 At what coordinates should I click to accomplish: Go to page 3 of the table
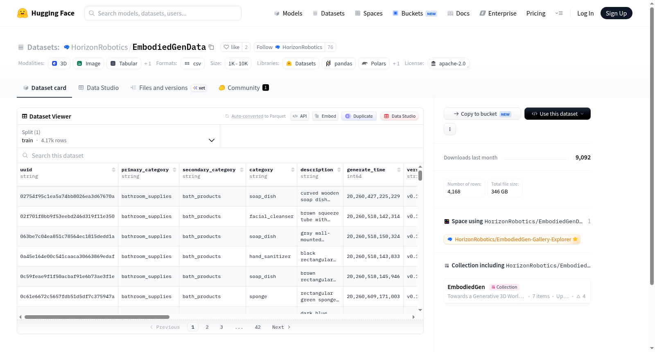(221, 327)
